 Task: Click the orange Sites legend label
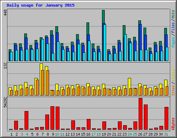173,90
